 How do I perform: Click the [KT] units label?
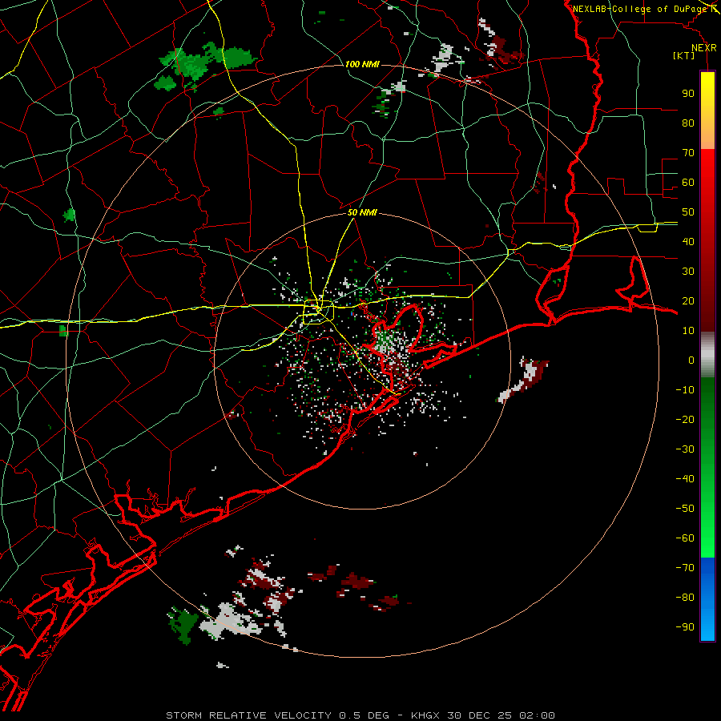click(x=683, y=55)
